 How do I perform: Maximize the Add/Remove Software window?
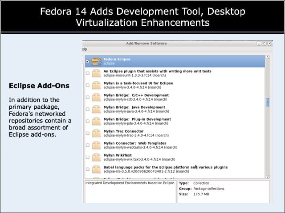tap(264, 43)
